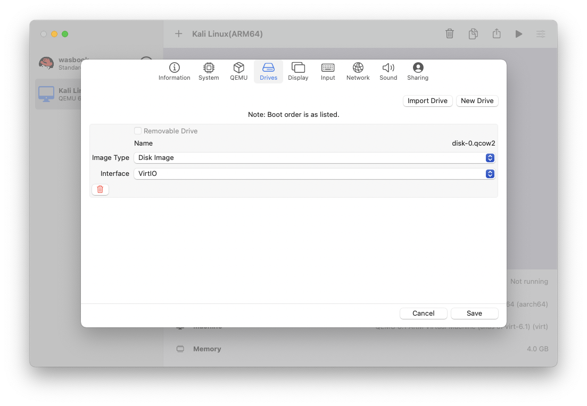Screen dimensions: 587x406
Task: Select the wasbook VM in the sidebar
Action: [x=60, y=64]
